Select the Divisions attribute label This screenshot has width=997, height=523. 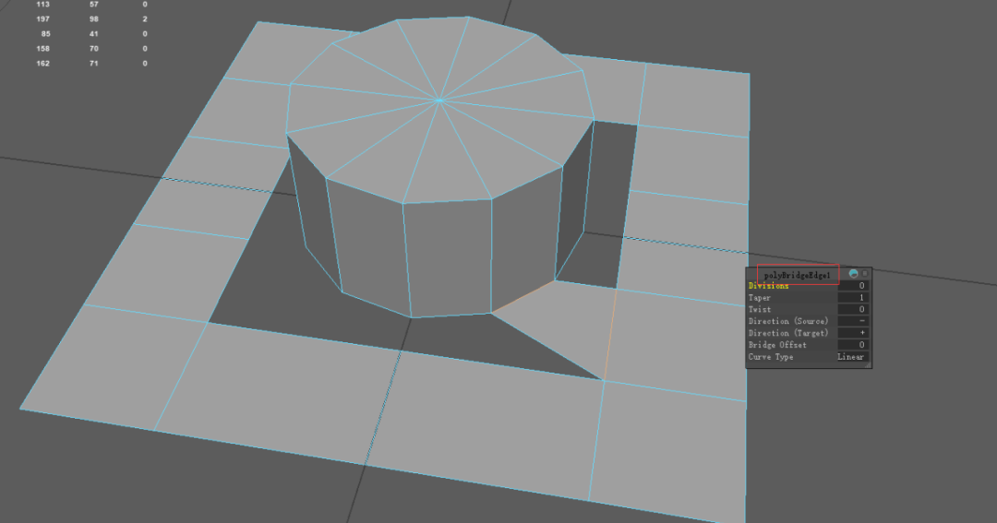[769, 286]
